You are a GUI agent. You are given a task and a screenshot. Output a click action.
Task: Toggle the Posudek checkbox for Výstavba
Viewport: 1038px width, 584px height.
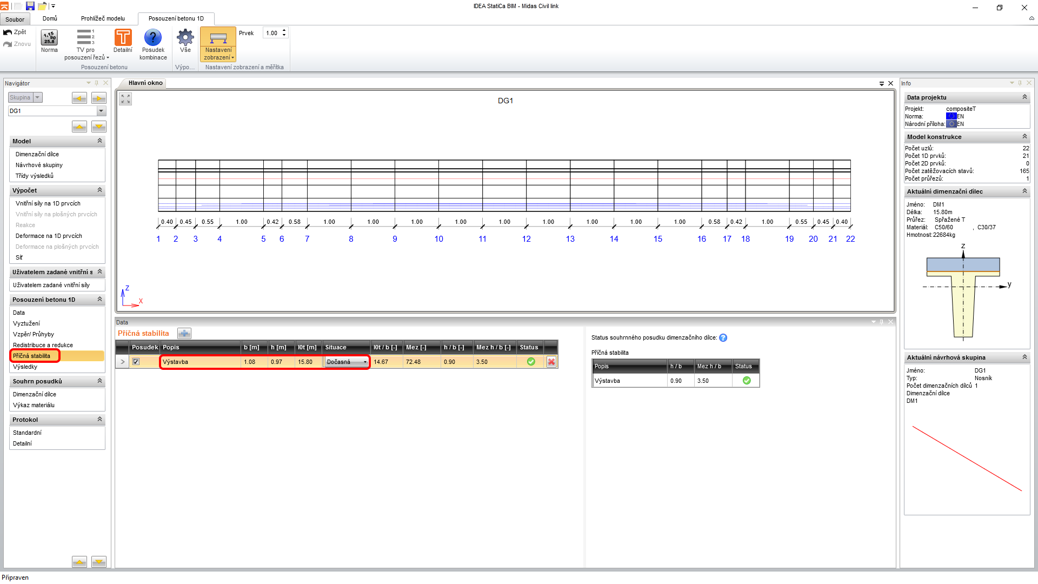(x=136, y=362)
